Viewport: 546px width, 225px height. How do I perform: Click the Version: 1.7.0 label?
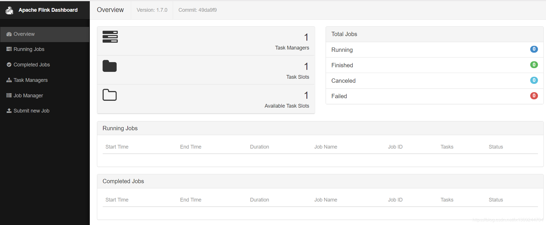pos(152,10)
